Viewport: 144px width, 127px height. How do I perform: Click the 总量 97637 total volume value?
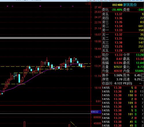118,67
